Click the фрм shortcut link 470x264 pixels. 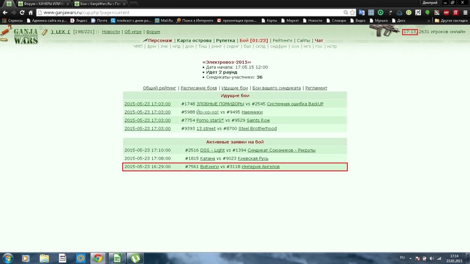coord(152,46)
